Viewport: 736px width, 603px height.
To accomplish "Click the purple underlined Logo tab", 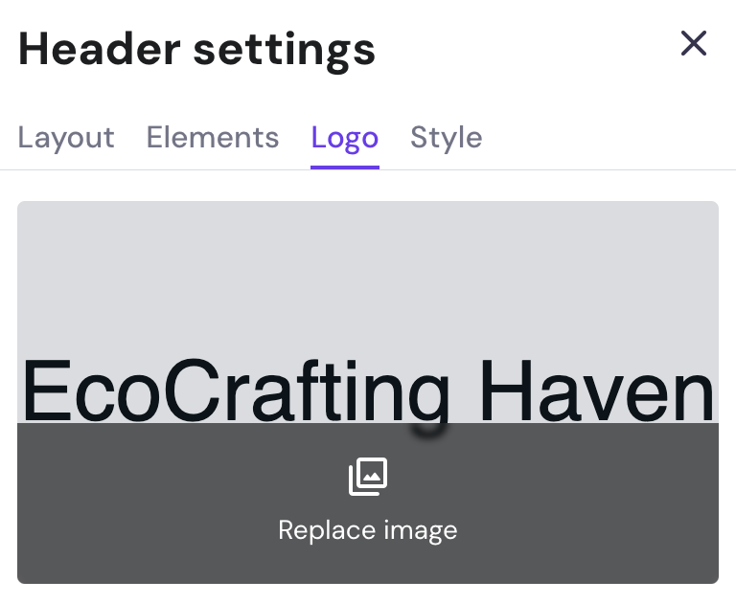I will point(345,138).
